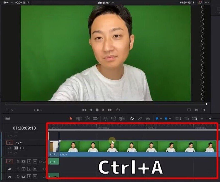
Task: Click the timeline timecode 01:20:09:13 field
Action: pyautogui.click(x=24, y=128)
